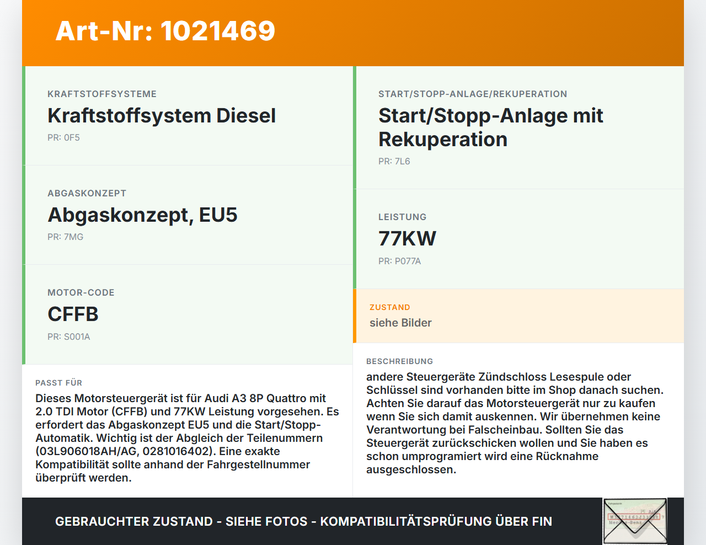Click the PR: S001A code
The height and width of the screenshot is (545, 706).
coord(68,337)
